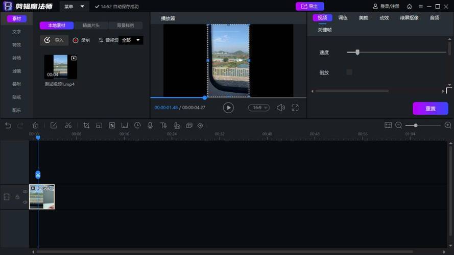Open the 菜单 dropdown menu

pos(74,6)
